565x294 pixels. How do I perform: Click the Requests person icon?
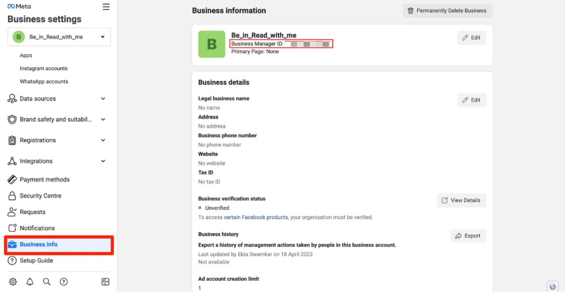[12, 212]
